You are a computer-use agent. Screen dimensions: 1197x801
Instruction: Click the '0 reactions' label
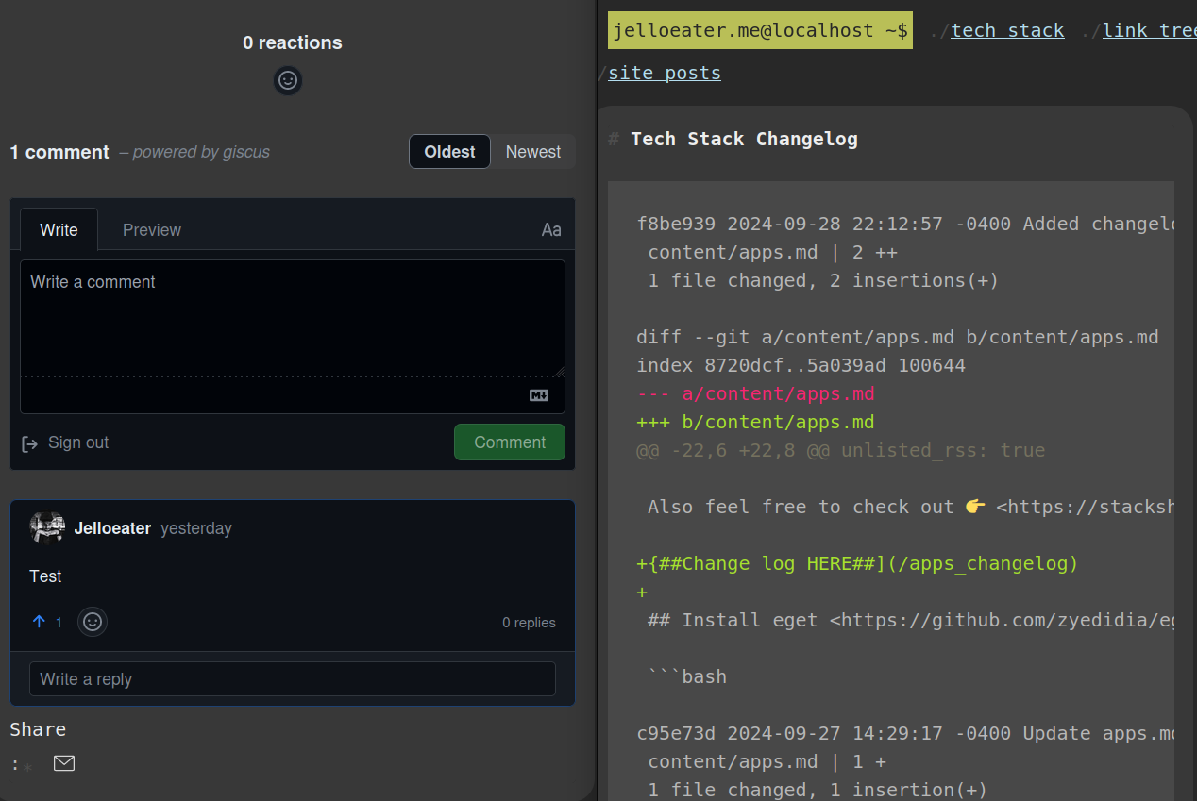(x=293, y=42)
